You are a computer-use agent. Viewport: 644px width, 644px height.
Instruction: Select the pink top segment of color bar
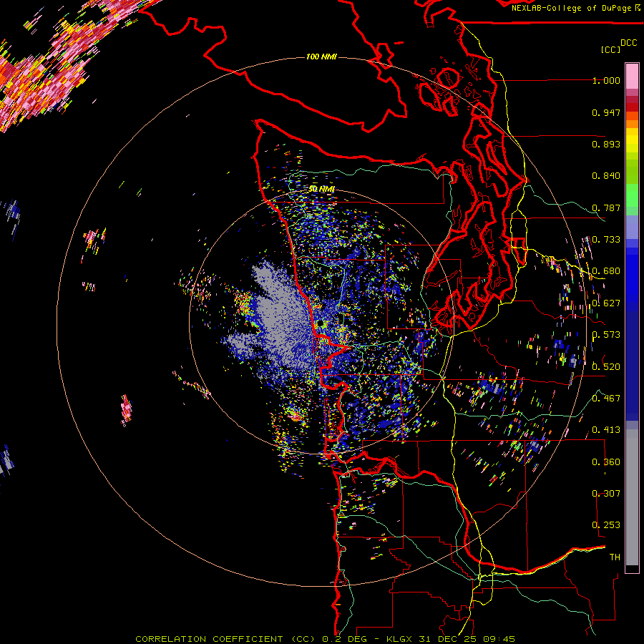coord(632,76)
